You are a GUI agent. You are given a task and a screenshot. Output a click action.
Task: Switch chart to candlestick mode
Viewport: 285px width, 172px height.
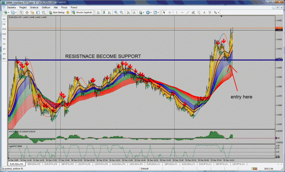tap(104, 13)
